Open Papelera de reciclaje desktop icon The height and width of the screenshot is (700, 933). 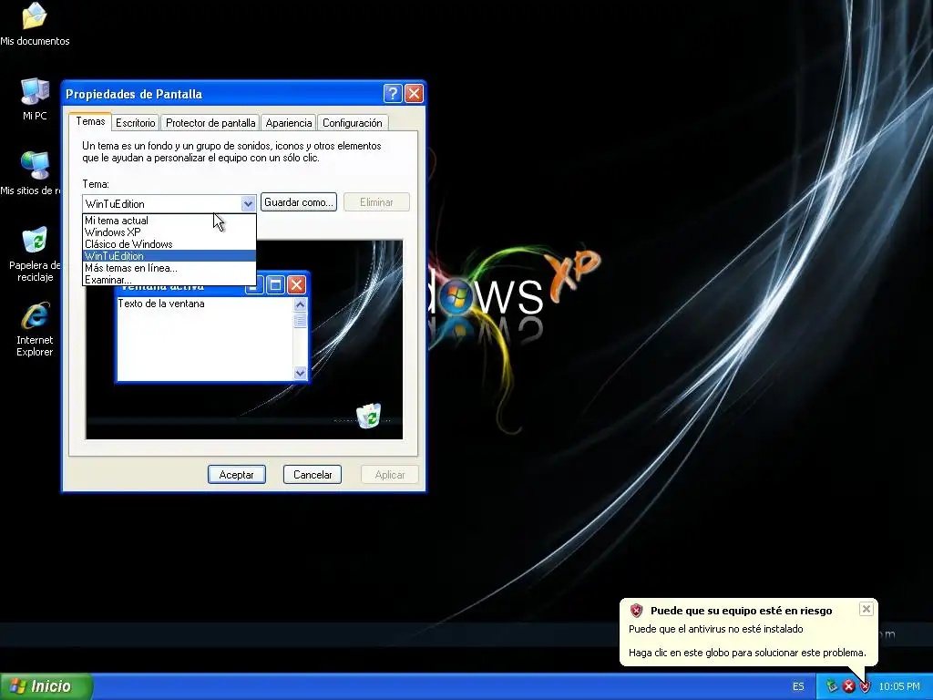click(x=35, y=254)
